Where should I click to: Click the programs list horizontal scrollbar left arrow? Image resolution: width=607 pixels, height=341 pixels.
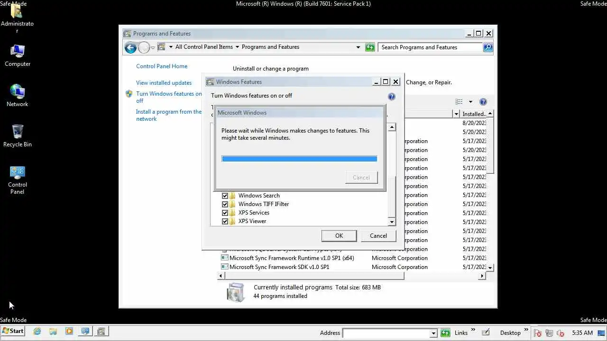point(221,276)
